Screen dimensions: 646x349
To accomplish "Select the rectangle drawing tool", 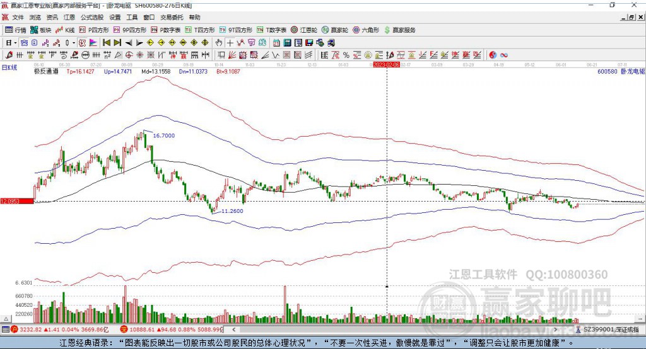I will [x=221, y=55].
